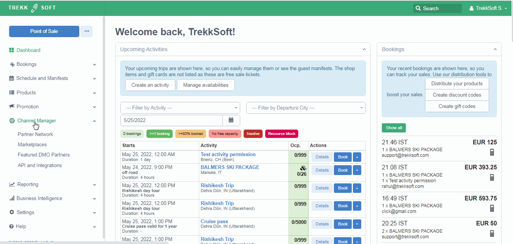Click the Help question mark icon
Viewport: 513px width, 244px height.
pyautogui.click(x=12, y=226)
